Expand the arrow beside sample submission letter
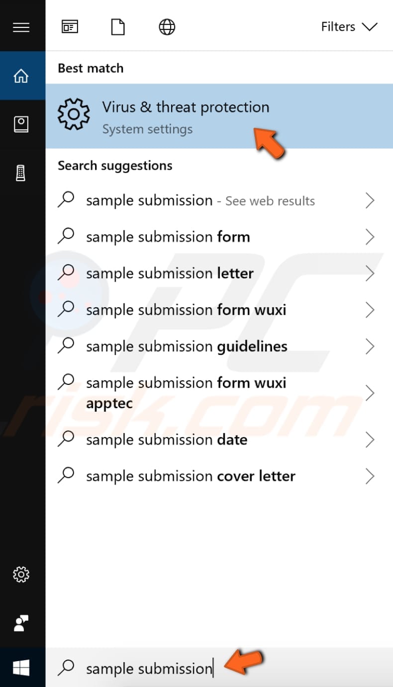 (x=370, y=273)
